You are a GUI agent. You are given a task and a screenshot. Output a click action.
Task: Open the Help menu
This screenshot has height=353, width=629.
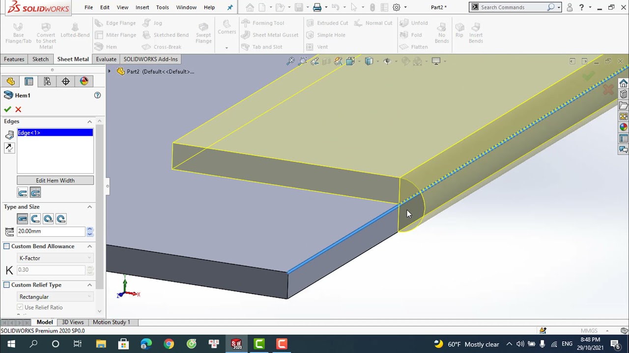pos(209,7)
